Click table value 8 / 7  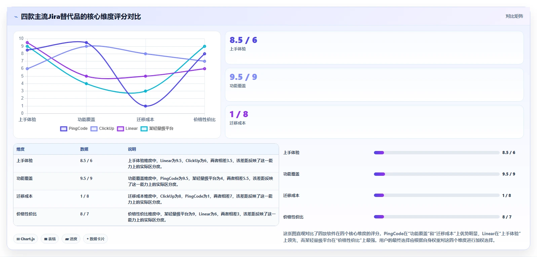pos(84,214)
